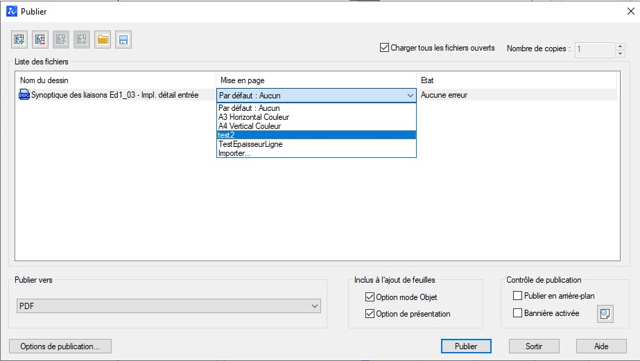Screen dimensions: 640x361
Task: Choose A4 Vertical Couleur layout
Action: [x=316, y=126]
